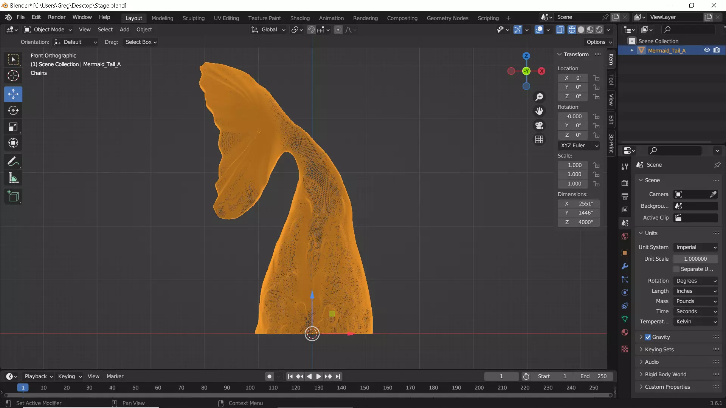Jump to the timeline end frame

pyautogui.click(x=338, y=376)
